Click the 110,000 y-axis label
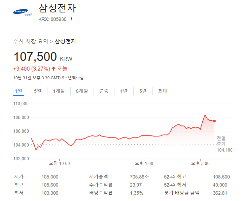Screen dimensions: 241x201 click(21, 104)
